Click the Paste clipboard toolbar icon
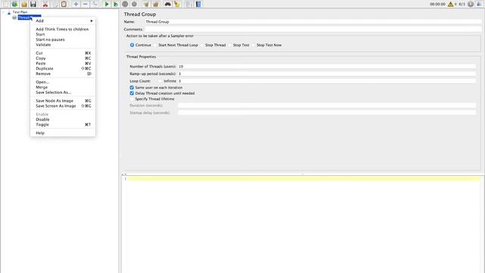This screenshot has width=485, height=273. coord(64,4)
